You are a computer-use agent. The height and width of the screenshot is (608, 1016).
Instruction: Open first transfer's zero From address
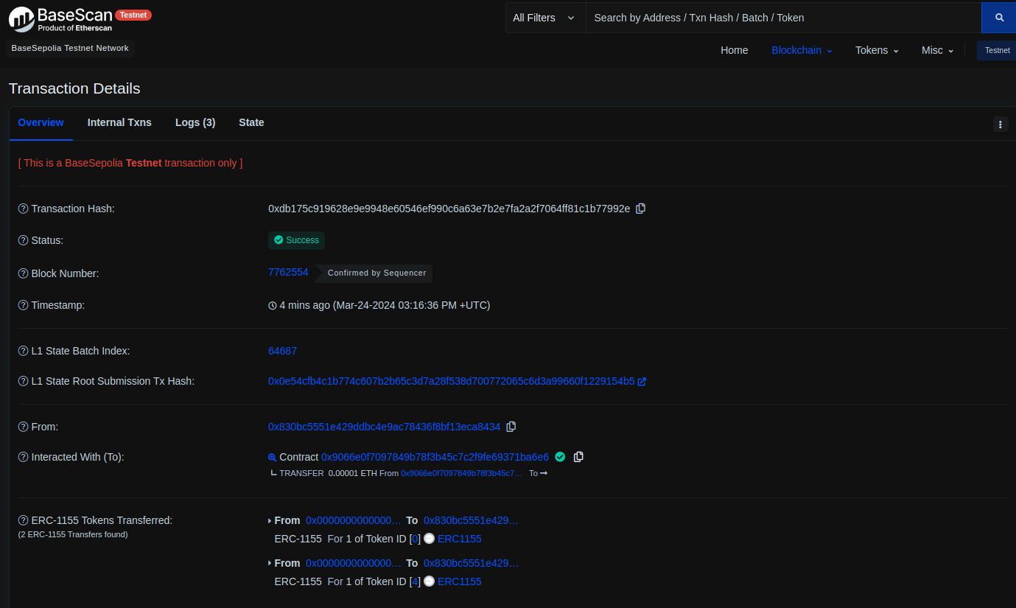click(x=354, y=520)
